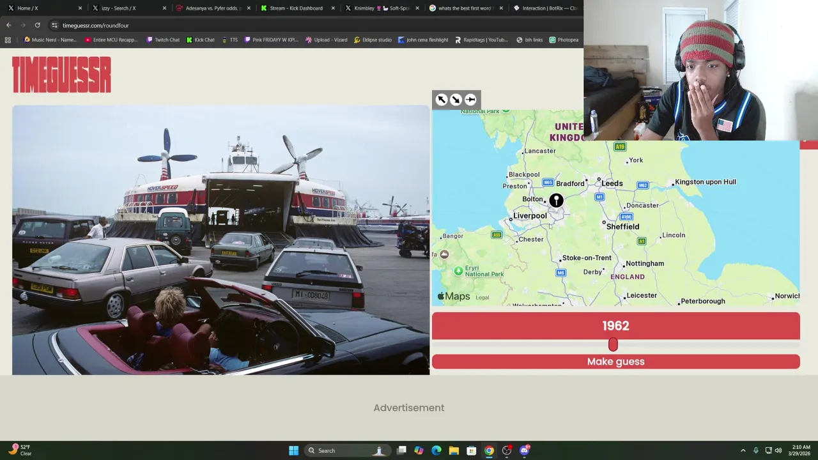Click the M62 motorway shield
The height and width of the screenshot is (460, 818).
[642, 185]
